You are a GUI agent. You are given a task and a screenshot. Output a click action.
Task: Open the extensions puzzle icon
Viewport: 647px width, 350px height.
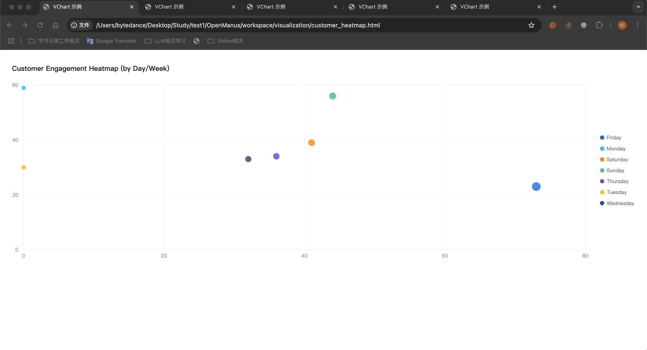[599, 25]
